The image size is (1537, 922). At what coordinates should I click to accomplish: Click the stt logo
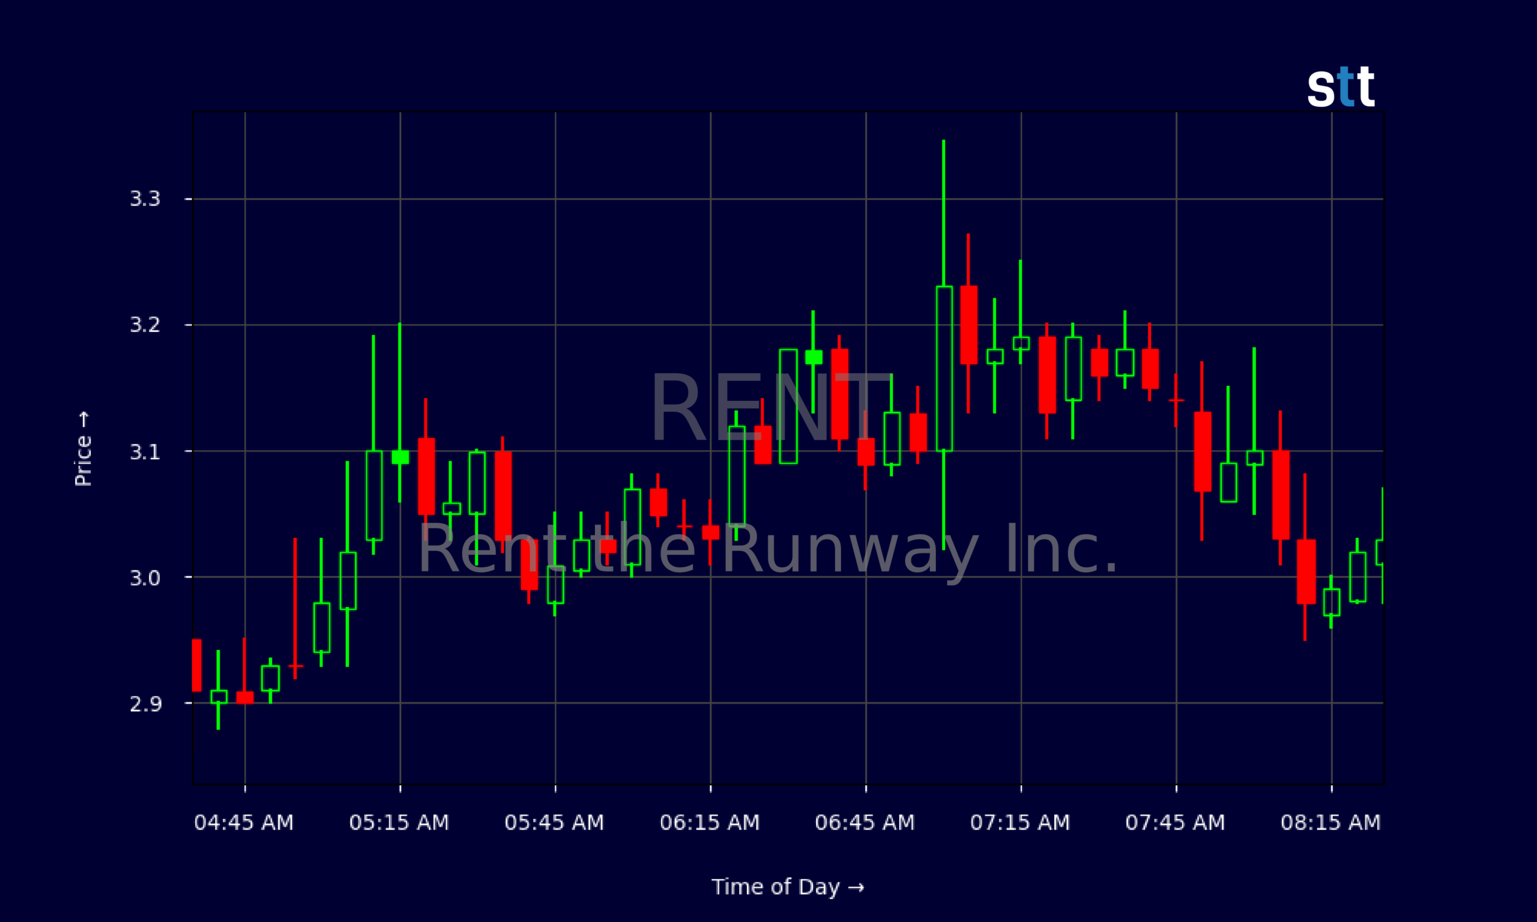(x=1341, y=87)
